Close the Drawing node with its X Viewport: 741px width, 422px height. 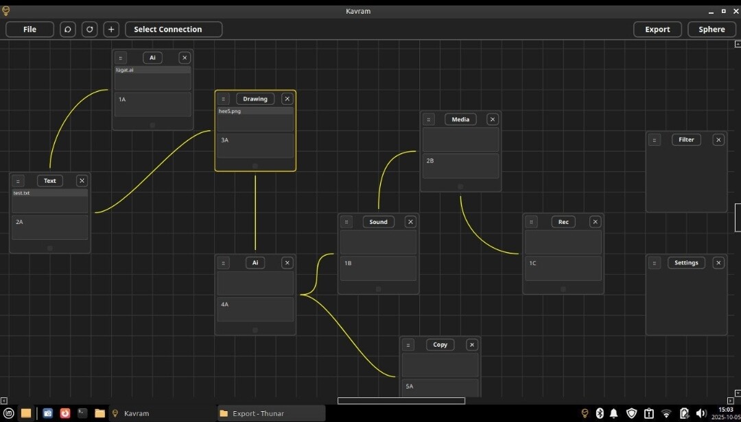coord(287,99)
